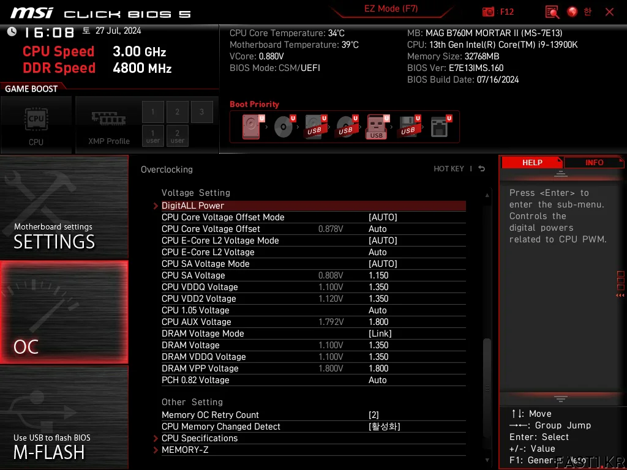This screenshot has height=470, width=627.
Task: Edit the DRAM VDDQ Voltage value
Action: (x=378, y=357)
